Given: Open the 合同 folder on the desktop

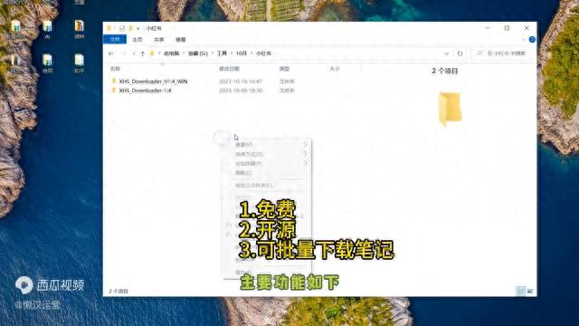Looking at the screenshot, I should pos(47,62).
